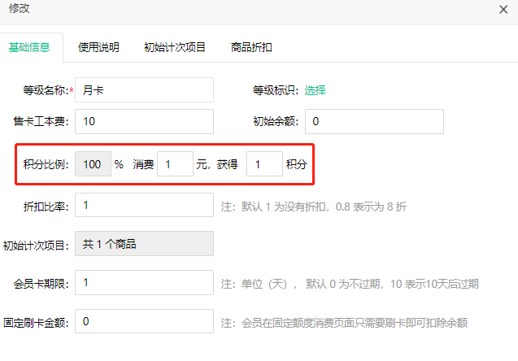This screenshot has width=518, height=361.
Task: Click the 获得 points input before 积分
Action: (263, 163)
